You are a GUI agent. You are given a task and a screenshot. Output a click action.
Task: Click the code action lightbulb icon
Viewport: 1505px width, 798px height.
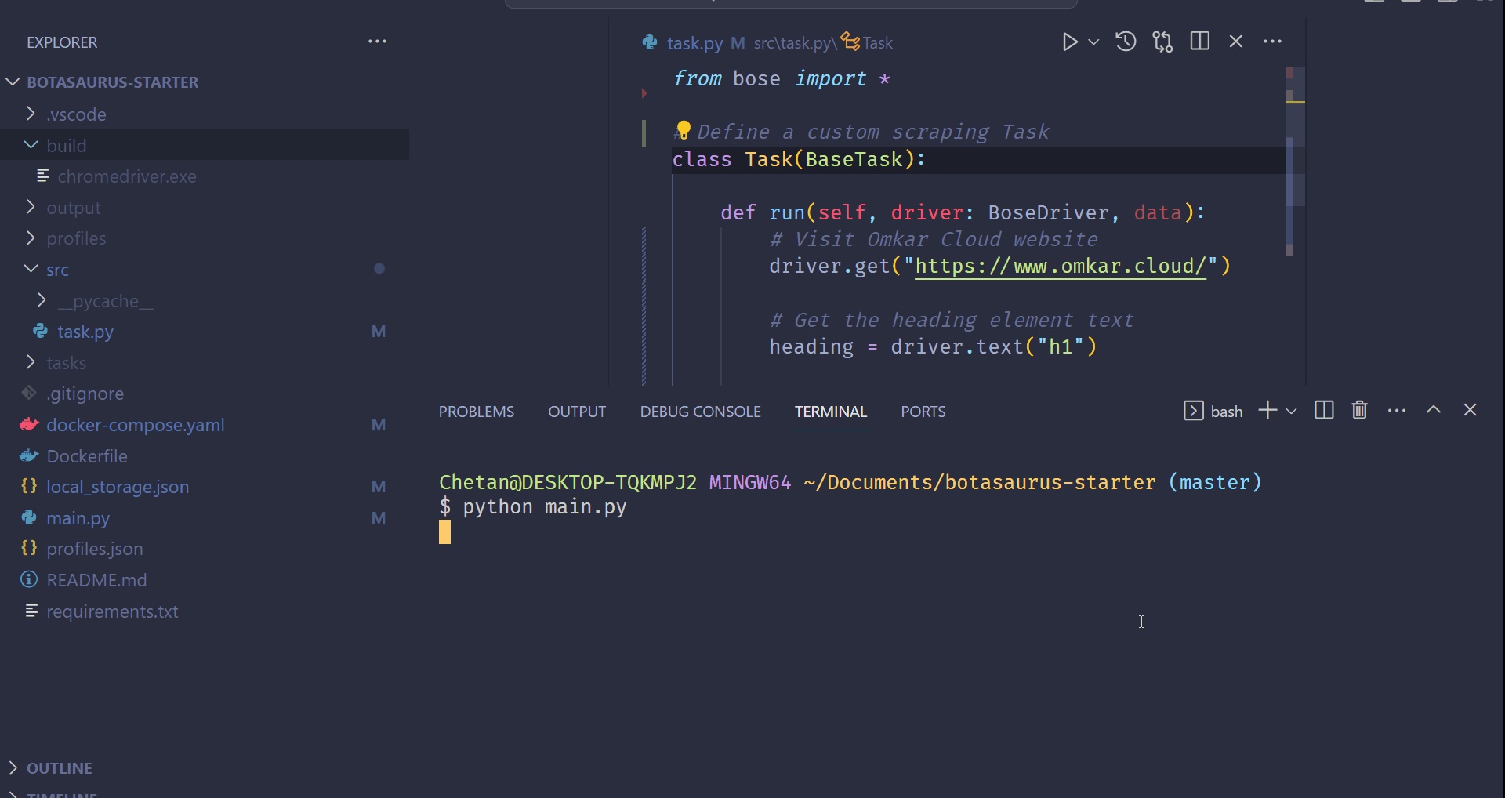pyautogui.click(x=683, y=129)
